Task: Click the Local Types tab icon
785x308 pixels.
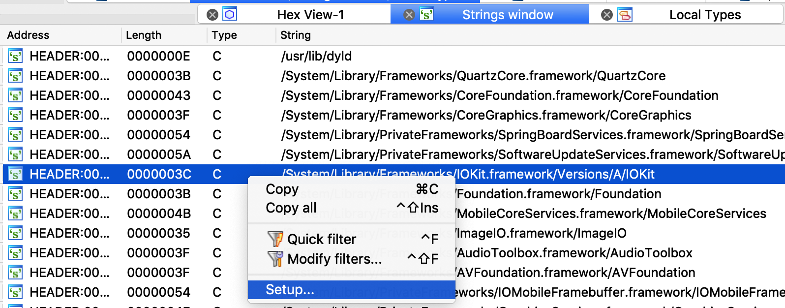Action: [625, 14]
